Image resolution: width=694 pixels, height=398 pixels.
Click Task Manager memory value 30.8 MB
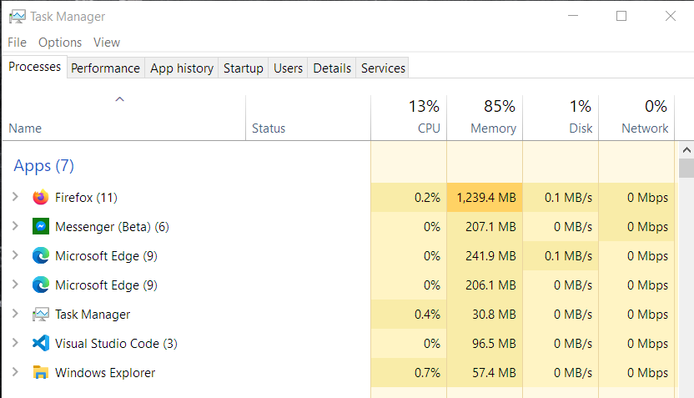point(494,315)
